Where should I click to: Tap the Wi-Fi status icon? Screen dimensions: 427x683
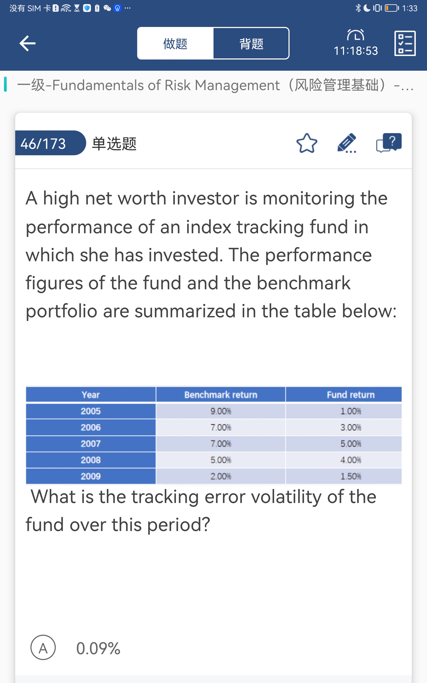pyautogui.click(x=66, y=8)
